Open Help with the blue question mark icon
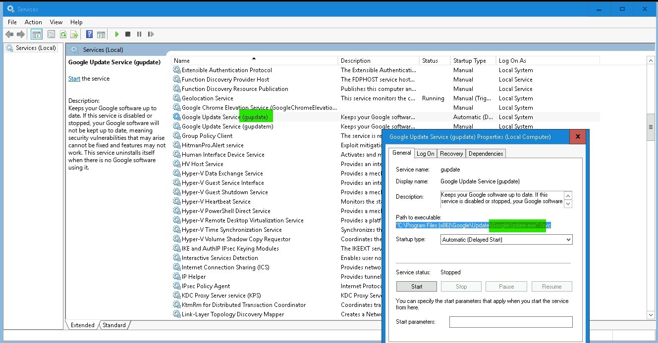The image size is (658, 343). (89, 34)
